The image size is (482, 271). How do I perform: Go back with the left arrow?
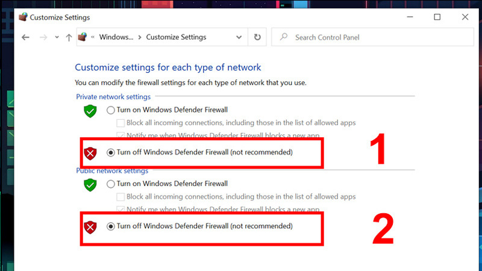coord(25,37)
